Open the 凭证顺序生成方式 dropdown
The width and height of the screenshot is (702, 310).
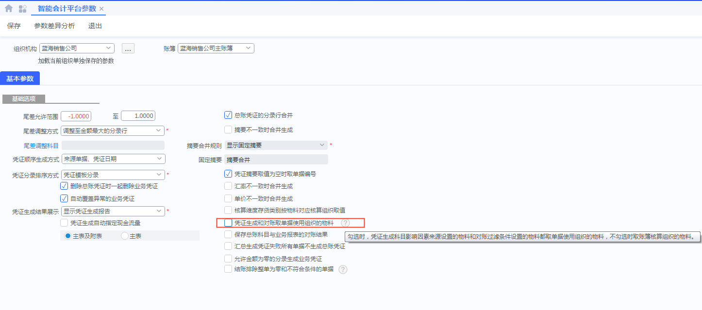coord(113,159)
